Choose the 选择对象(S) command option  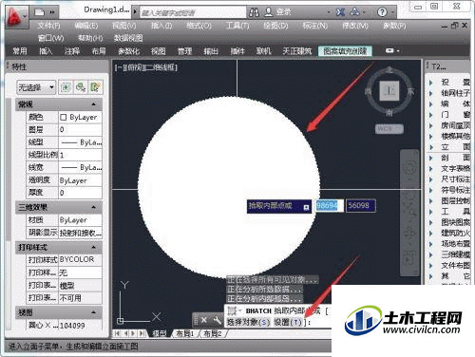249,323
